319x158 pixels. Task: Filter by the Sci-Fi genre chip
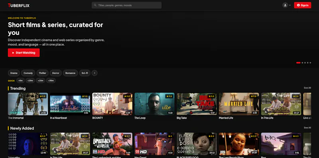click(x=85, y=73)
